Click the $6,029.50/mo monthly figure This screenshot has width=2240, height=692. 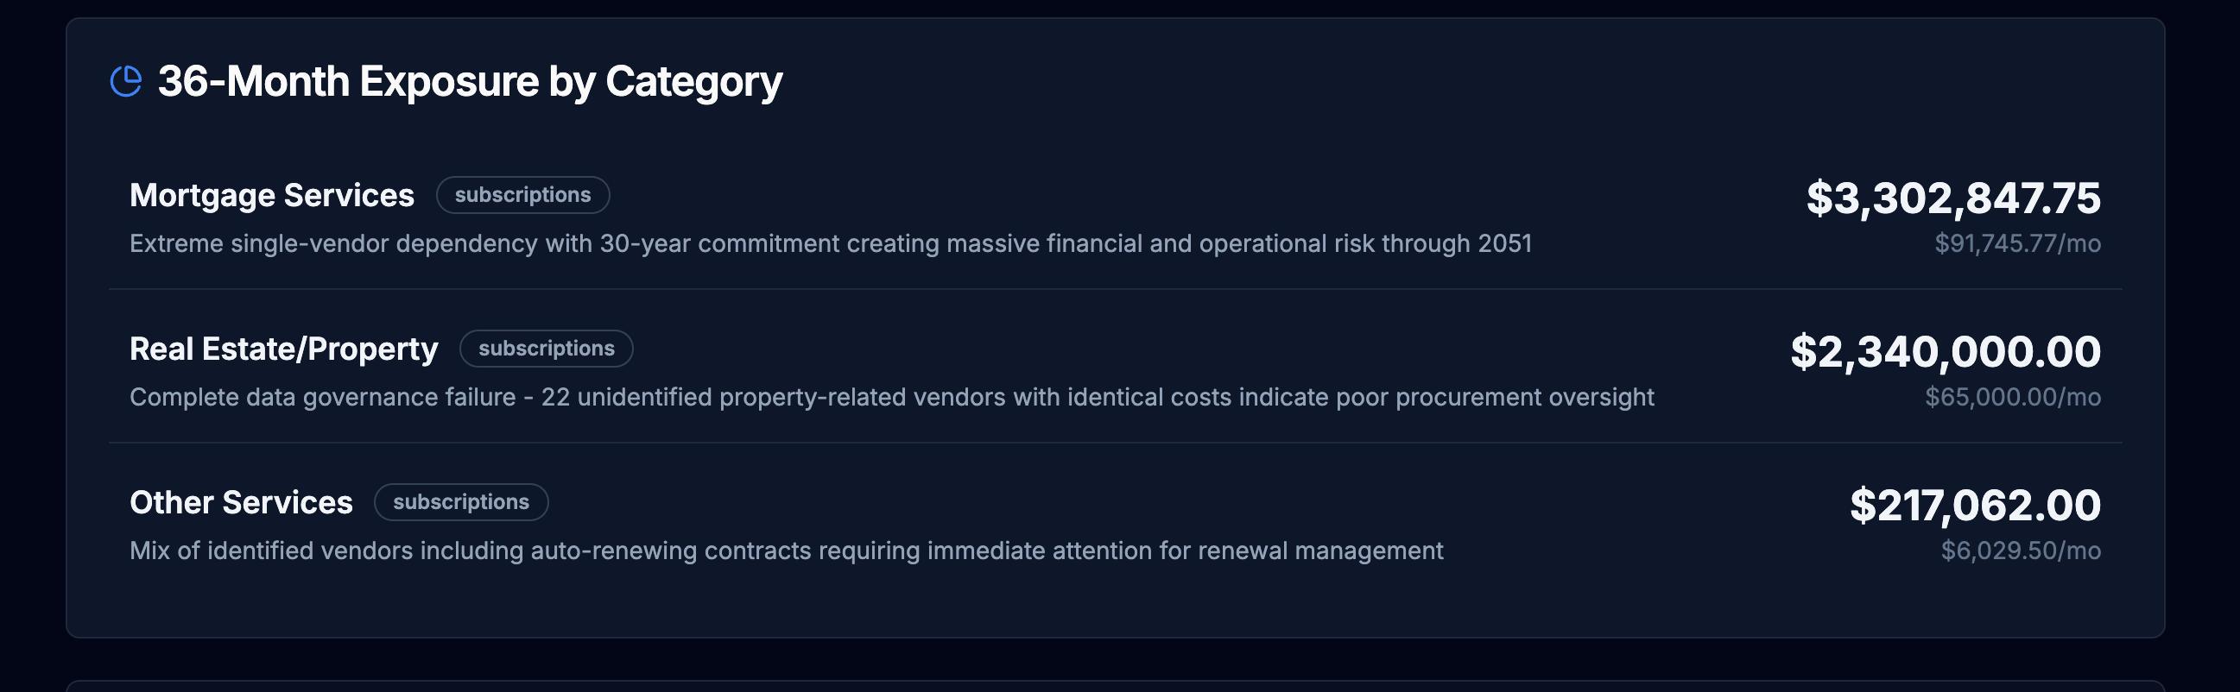(x=2021, y=551)
